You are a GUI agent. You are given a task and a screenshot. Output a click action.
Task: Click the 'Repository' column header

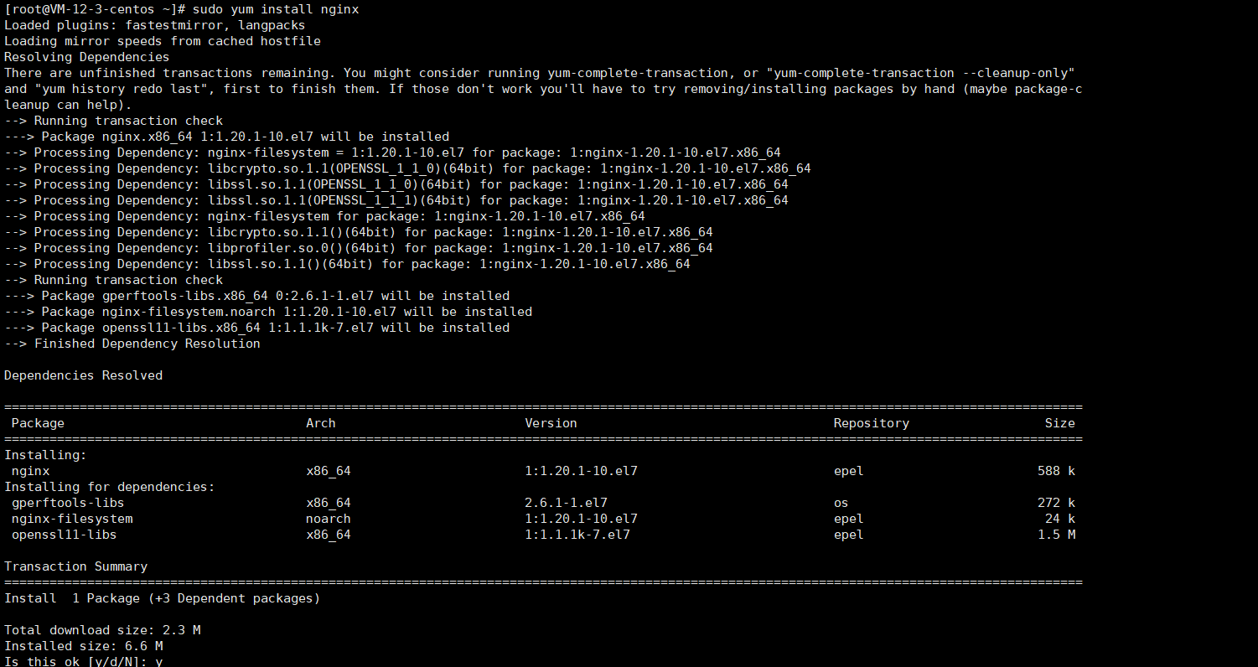pyautogui.click(x=872, y=423)
